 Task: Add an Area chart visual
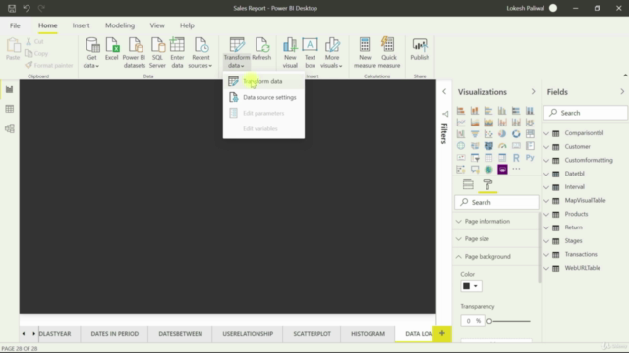point(475,123)
